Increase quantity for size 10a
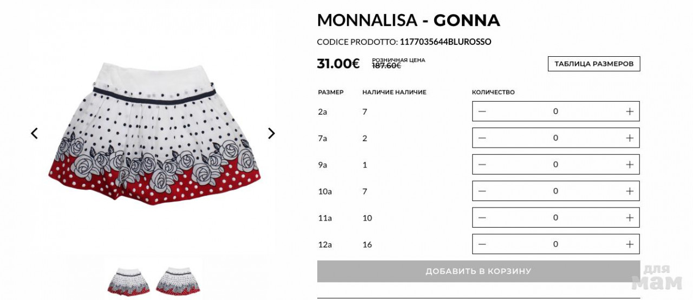 (x=629, y=191)
